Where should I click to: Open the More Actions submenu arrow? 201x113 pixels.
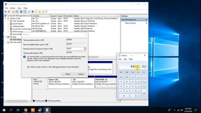(x=146, y=23)
